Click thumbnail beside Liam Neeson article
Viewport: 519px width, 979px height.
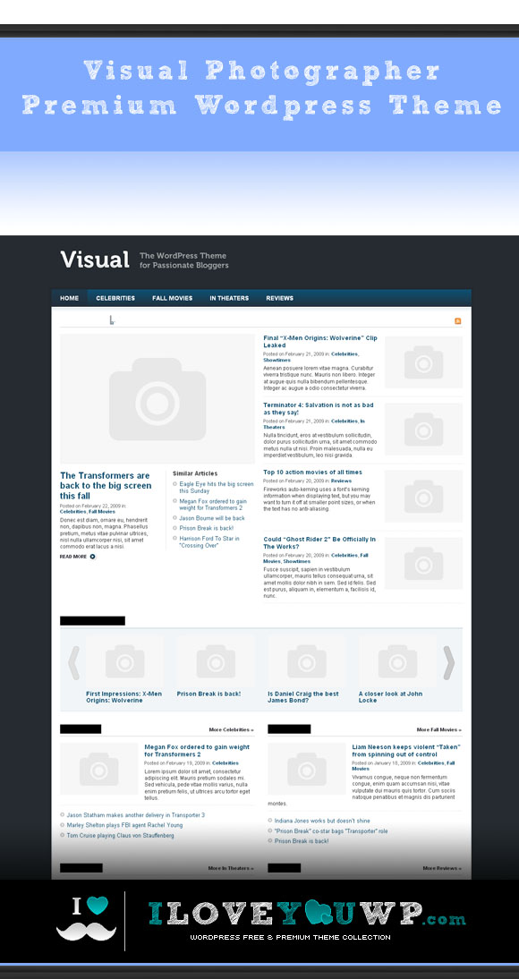tap(307, 770)
